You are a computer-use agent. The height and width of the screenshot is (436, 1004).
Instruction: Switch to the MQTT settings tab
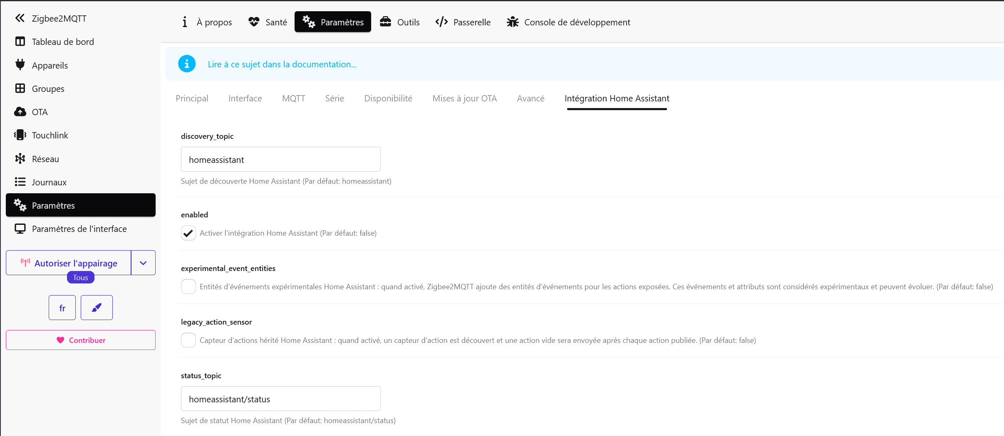293,99
